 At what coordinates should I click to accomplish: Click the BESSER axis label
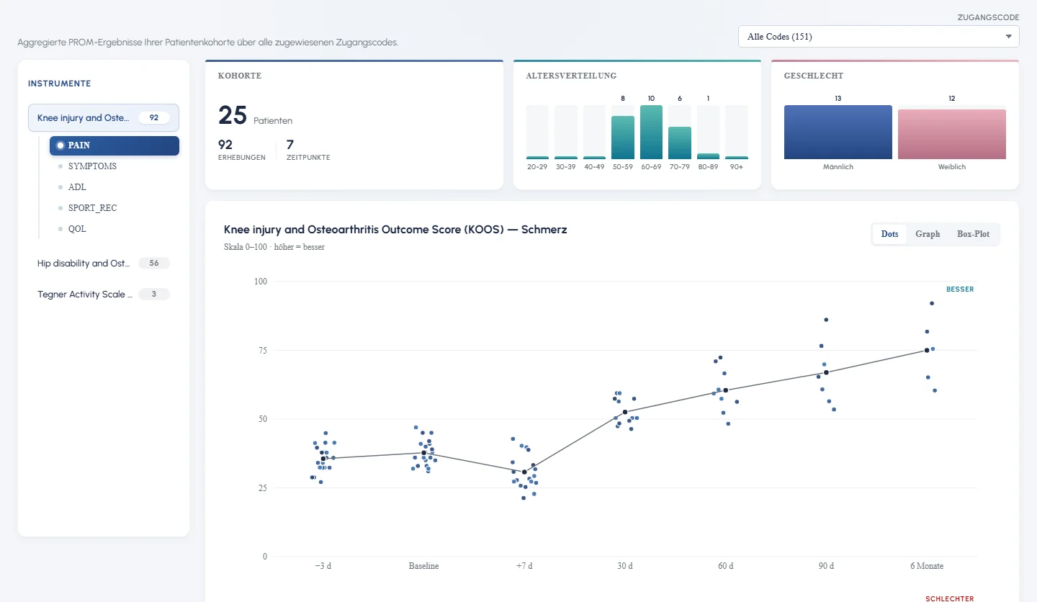pos(960,289)
